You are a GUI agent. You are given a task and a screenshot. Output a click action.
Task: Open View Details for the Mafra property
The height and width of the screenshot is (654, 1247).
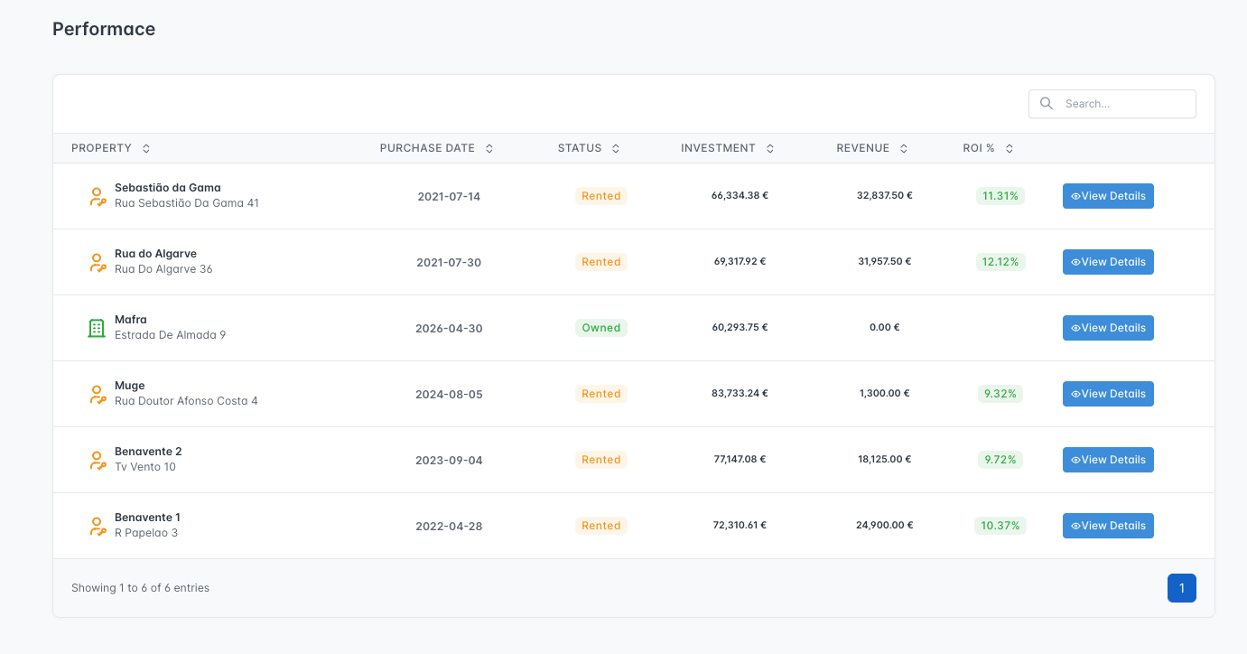tap(1108, 328)
